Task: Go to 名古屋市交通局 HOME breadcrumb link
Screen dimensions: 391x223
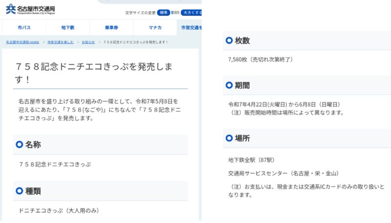Action: pyautogui.click(x=22, y=42)
